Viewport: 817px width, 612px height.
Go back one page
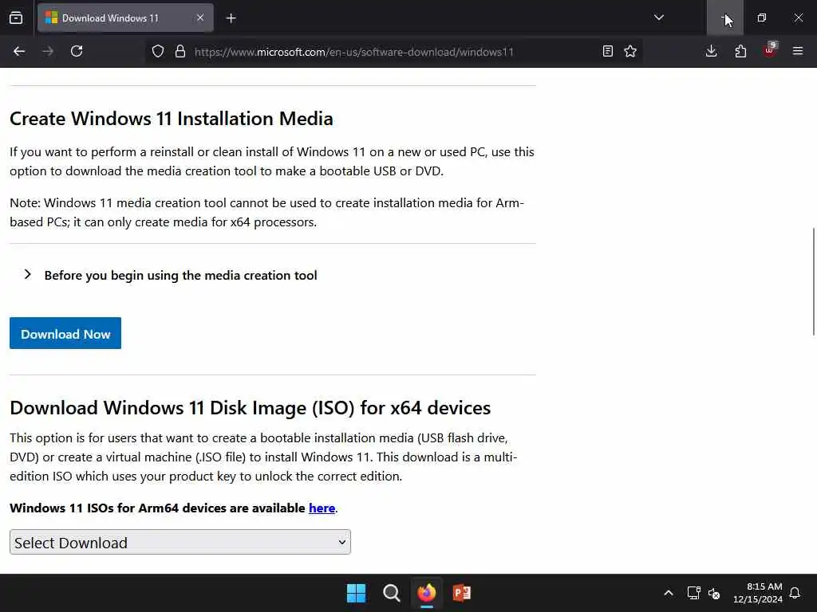pyautogui.click(x=19, y=51)
